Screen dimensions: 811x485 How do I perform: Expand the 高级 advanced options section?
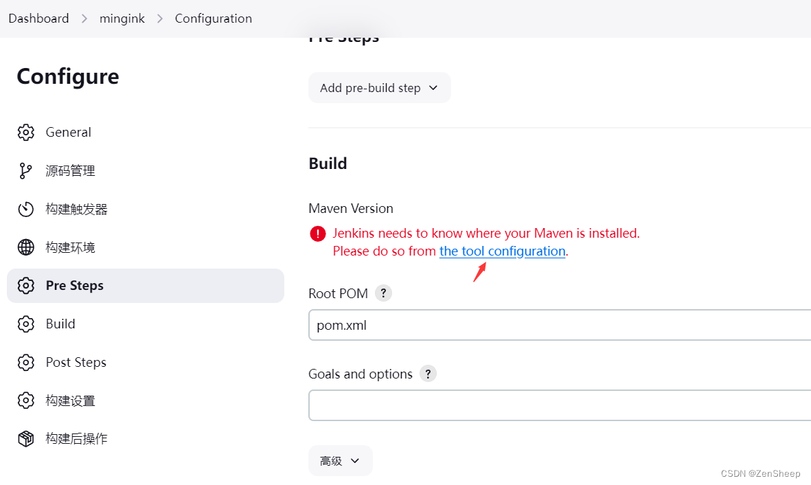[340, 461]
